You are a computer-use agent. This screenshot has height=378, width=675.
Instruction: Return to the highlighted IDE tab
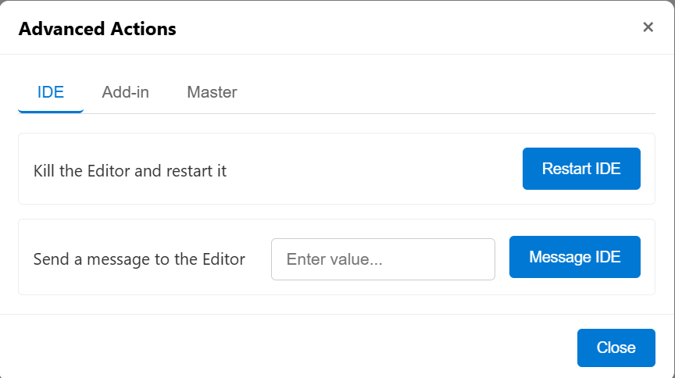tap(51, 92)
